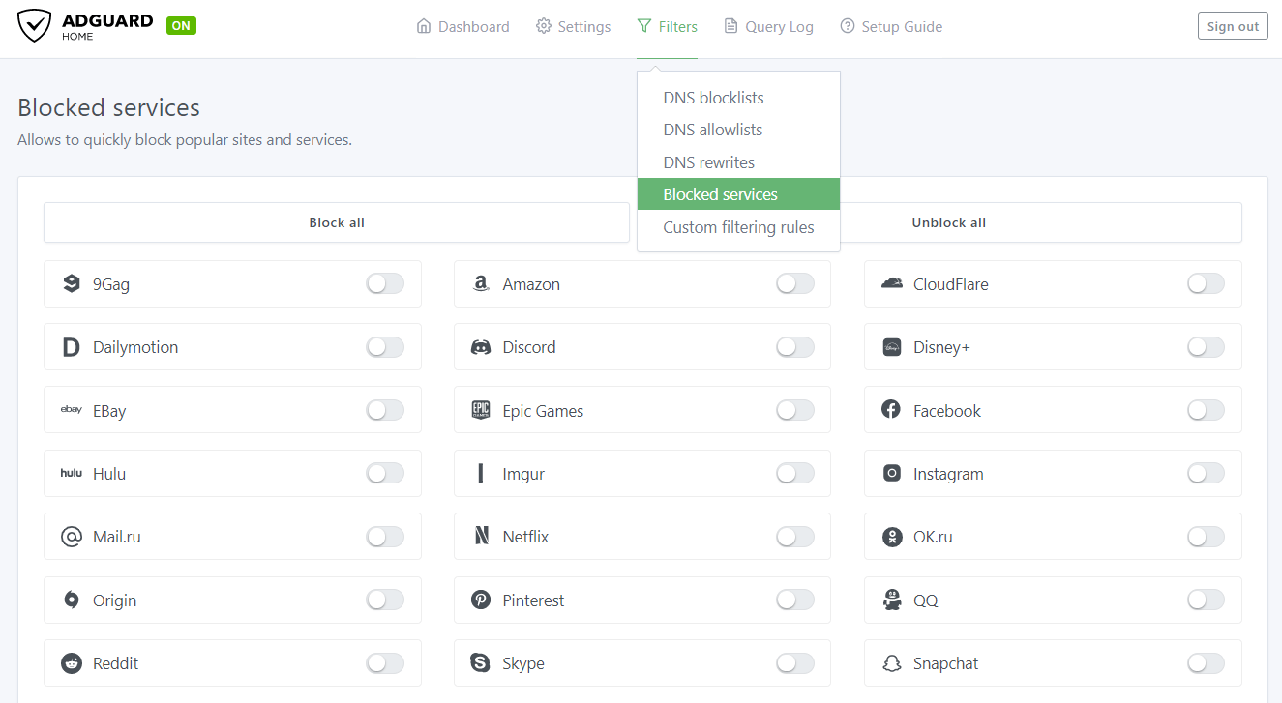1282x703 pixels.
Task: Turn on the QQ block switch
Action: tap(1206, 600)
